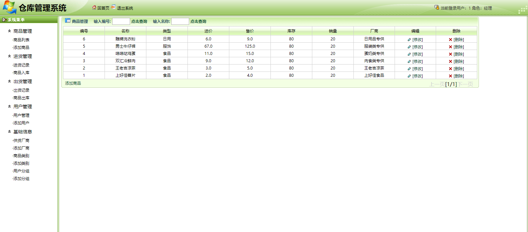This screenshot has width=528, height=232.
Task: Click 服装类专供 cell in table
Action: coord(374,46)
